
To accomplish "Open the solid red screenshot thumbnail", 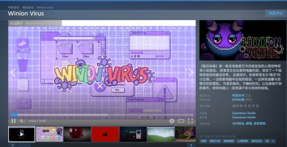I will tap(105, 134).
